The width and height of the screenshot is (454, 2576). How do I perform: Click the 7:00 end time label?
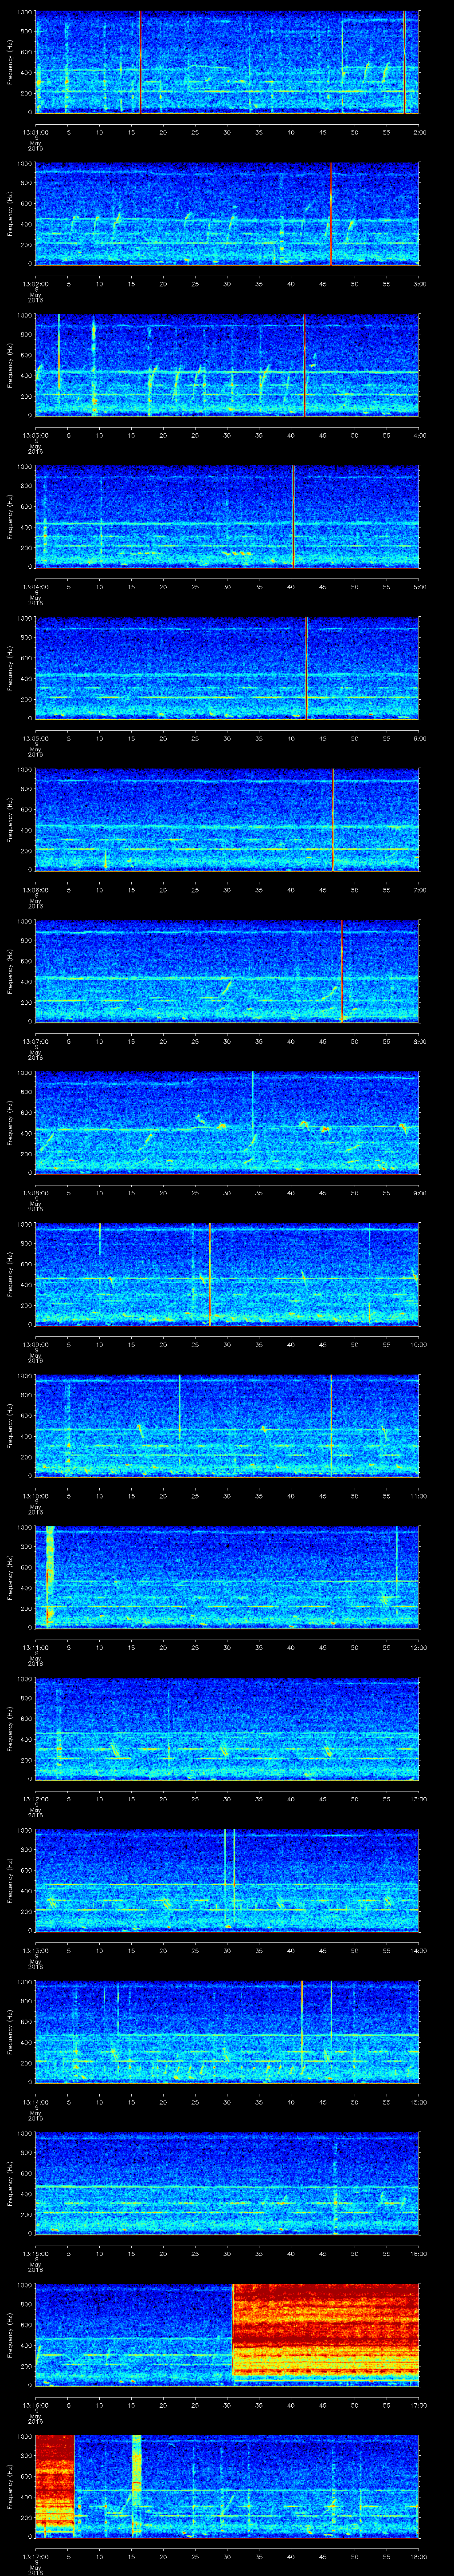coord(419,890)
